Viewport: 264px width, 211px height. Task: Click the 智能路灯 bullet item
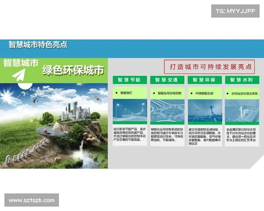click(124, 93)
